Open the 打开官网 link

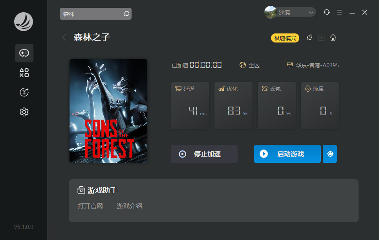90,206
